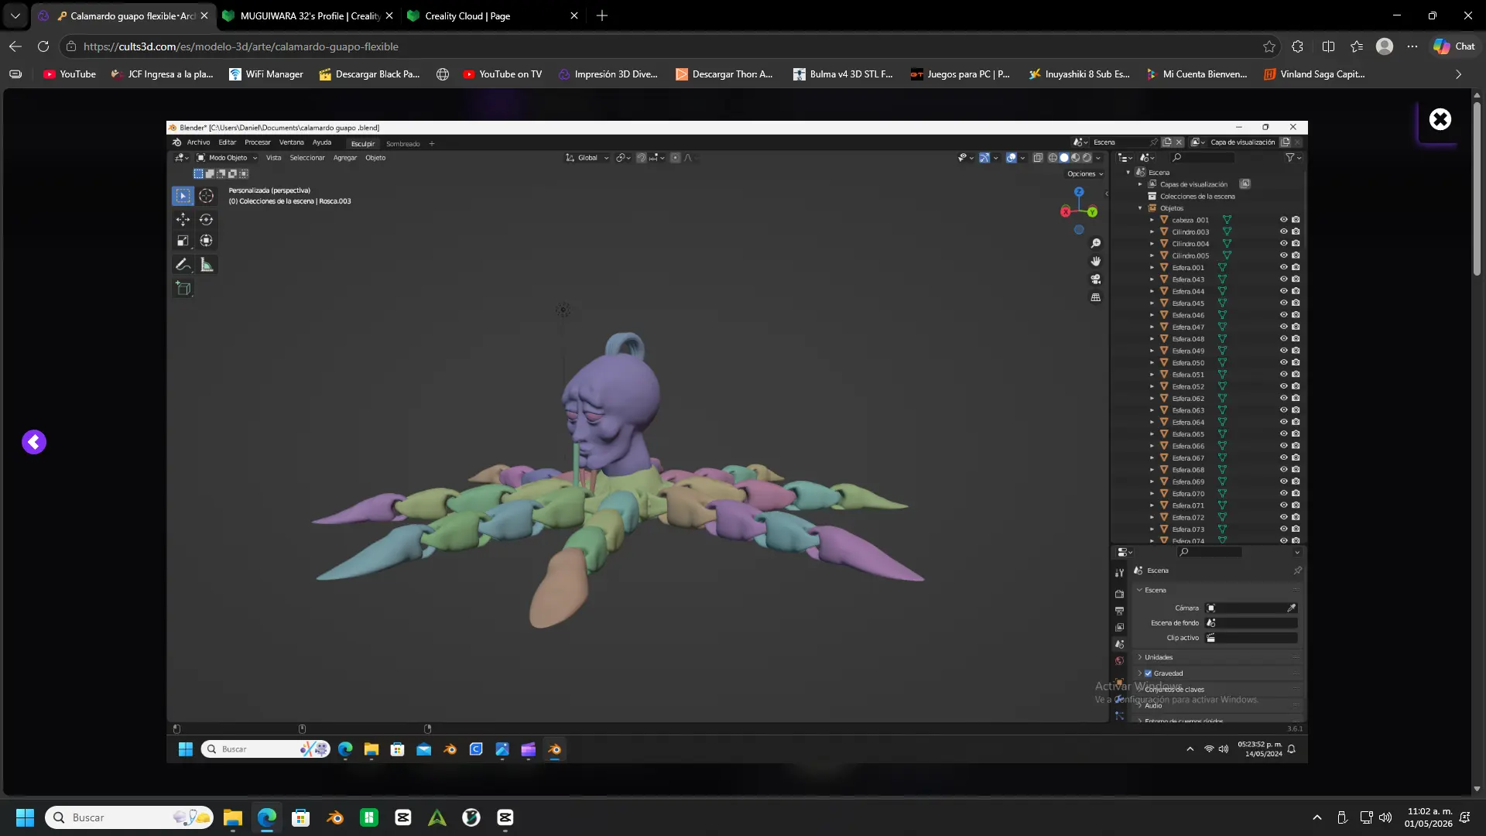Switch to the Esculpir workspace tab in Blender
Viewport: 1486px width, 836px height.
[x=362, y=143]
